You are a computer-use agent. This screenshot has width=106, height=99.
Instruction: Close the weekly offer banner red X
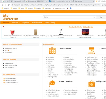(4, 26)
